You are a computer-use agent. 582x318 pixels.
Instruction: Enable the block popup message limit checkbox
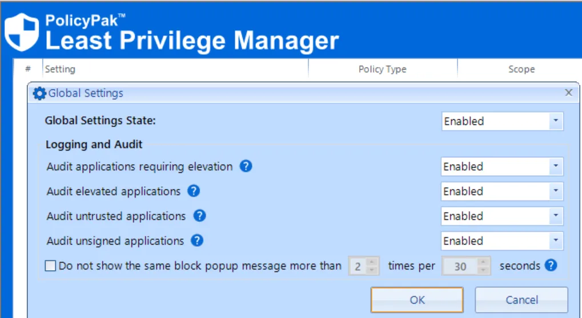pyautogui.click(x=50, y=266)
